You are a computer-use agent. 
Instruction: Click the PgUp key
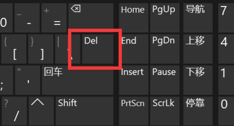tap(165, 18)
